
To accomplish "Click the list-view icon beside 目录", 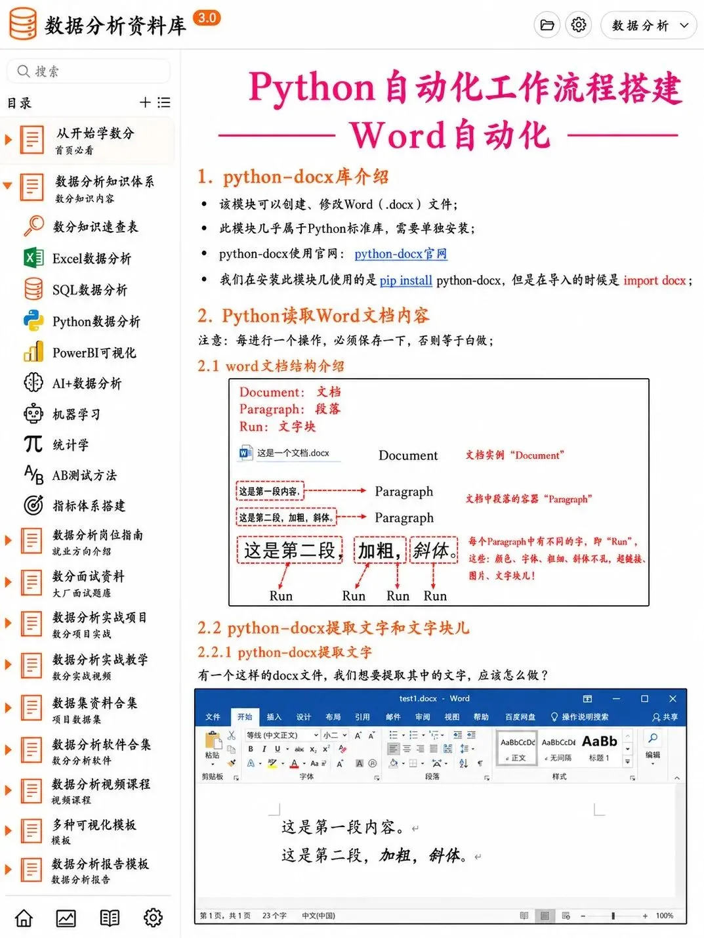I will coord(164,102).
